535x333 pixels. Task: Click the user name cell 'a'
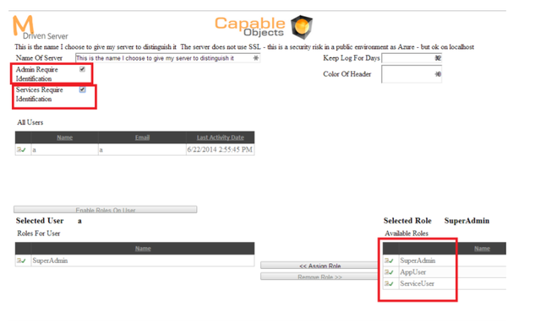click(x=64, y=150)
